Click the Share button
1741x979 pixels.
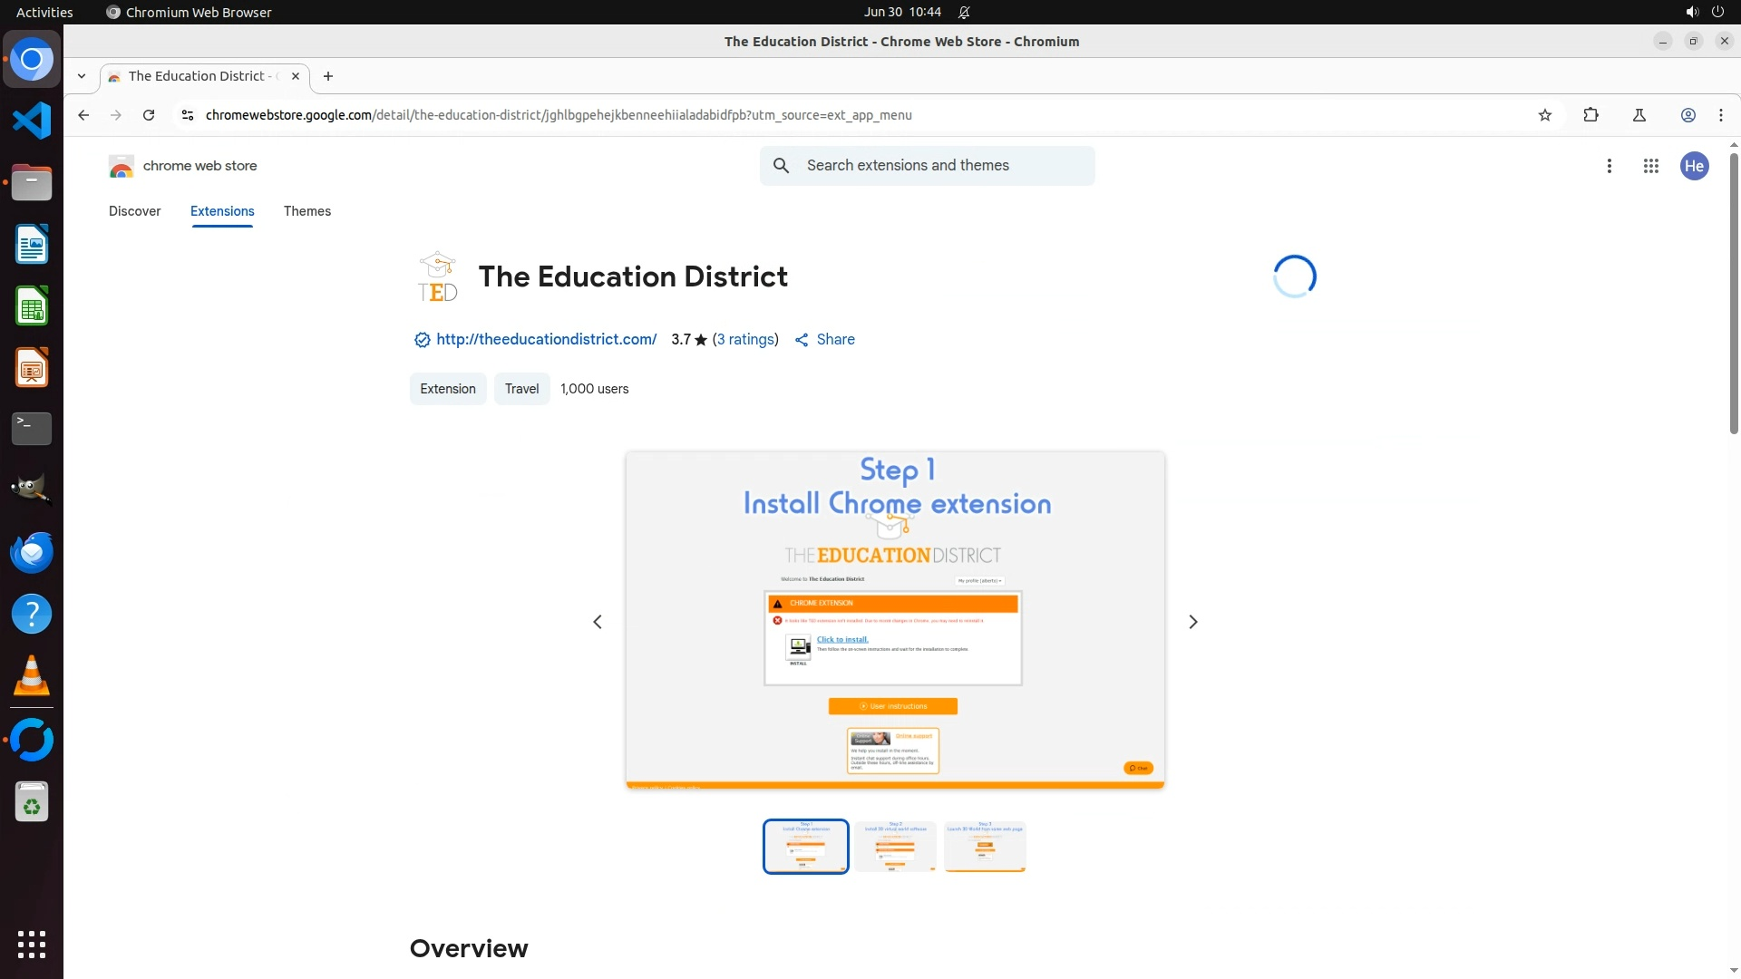tap(825, 339)
